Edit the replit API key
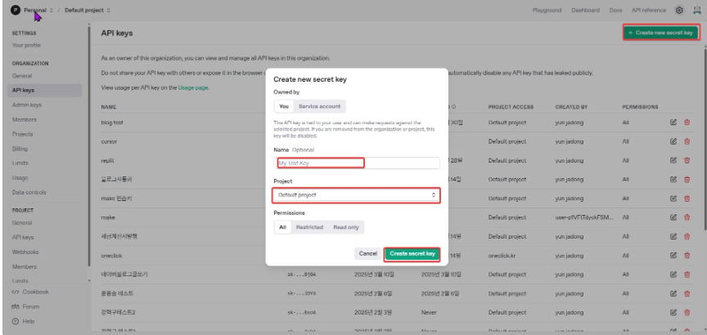707x335 pixels. (x=673, y=160)
